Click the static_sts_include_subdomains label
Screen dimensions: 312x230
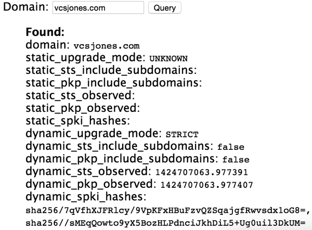pos(111,70)
